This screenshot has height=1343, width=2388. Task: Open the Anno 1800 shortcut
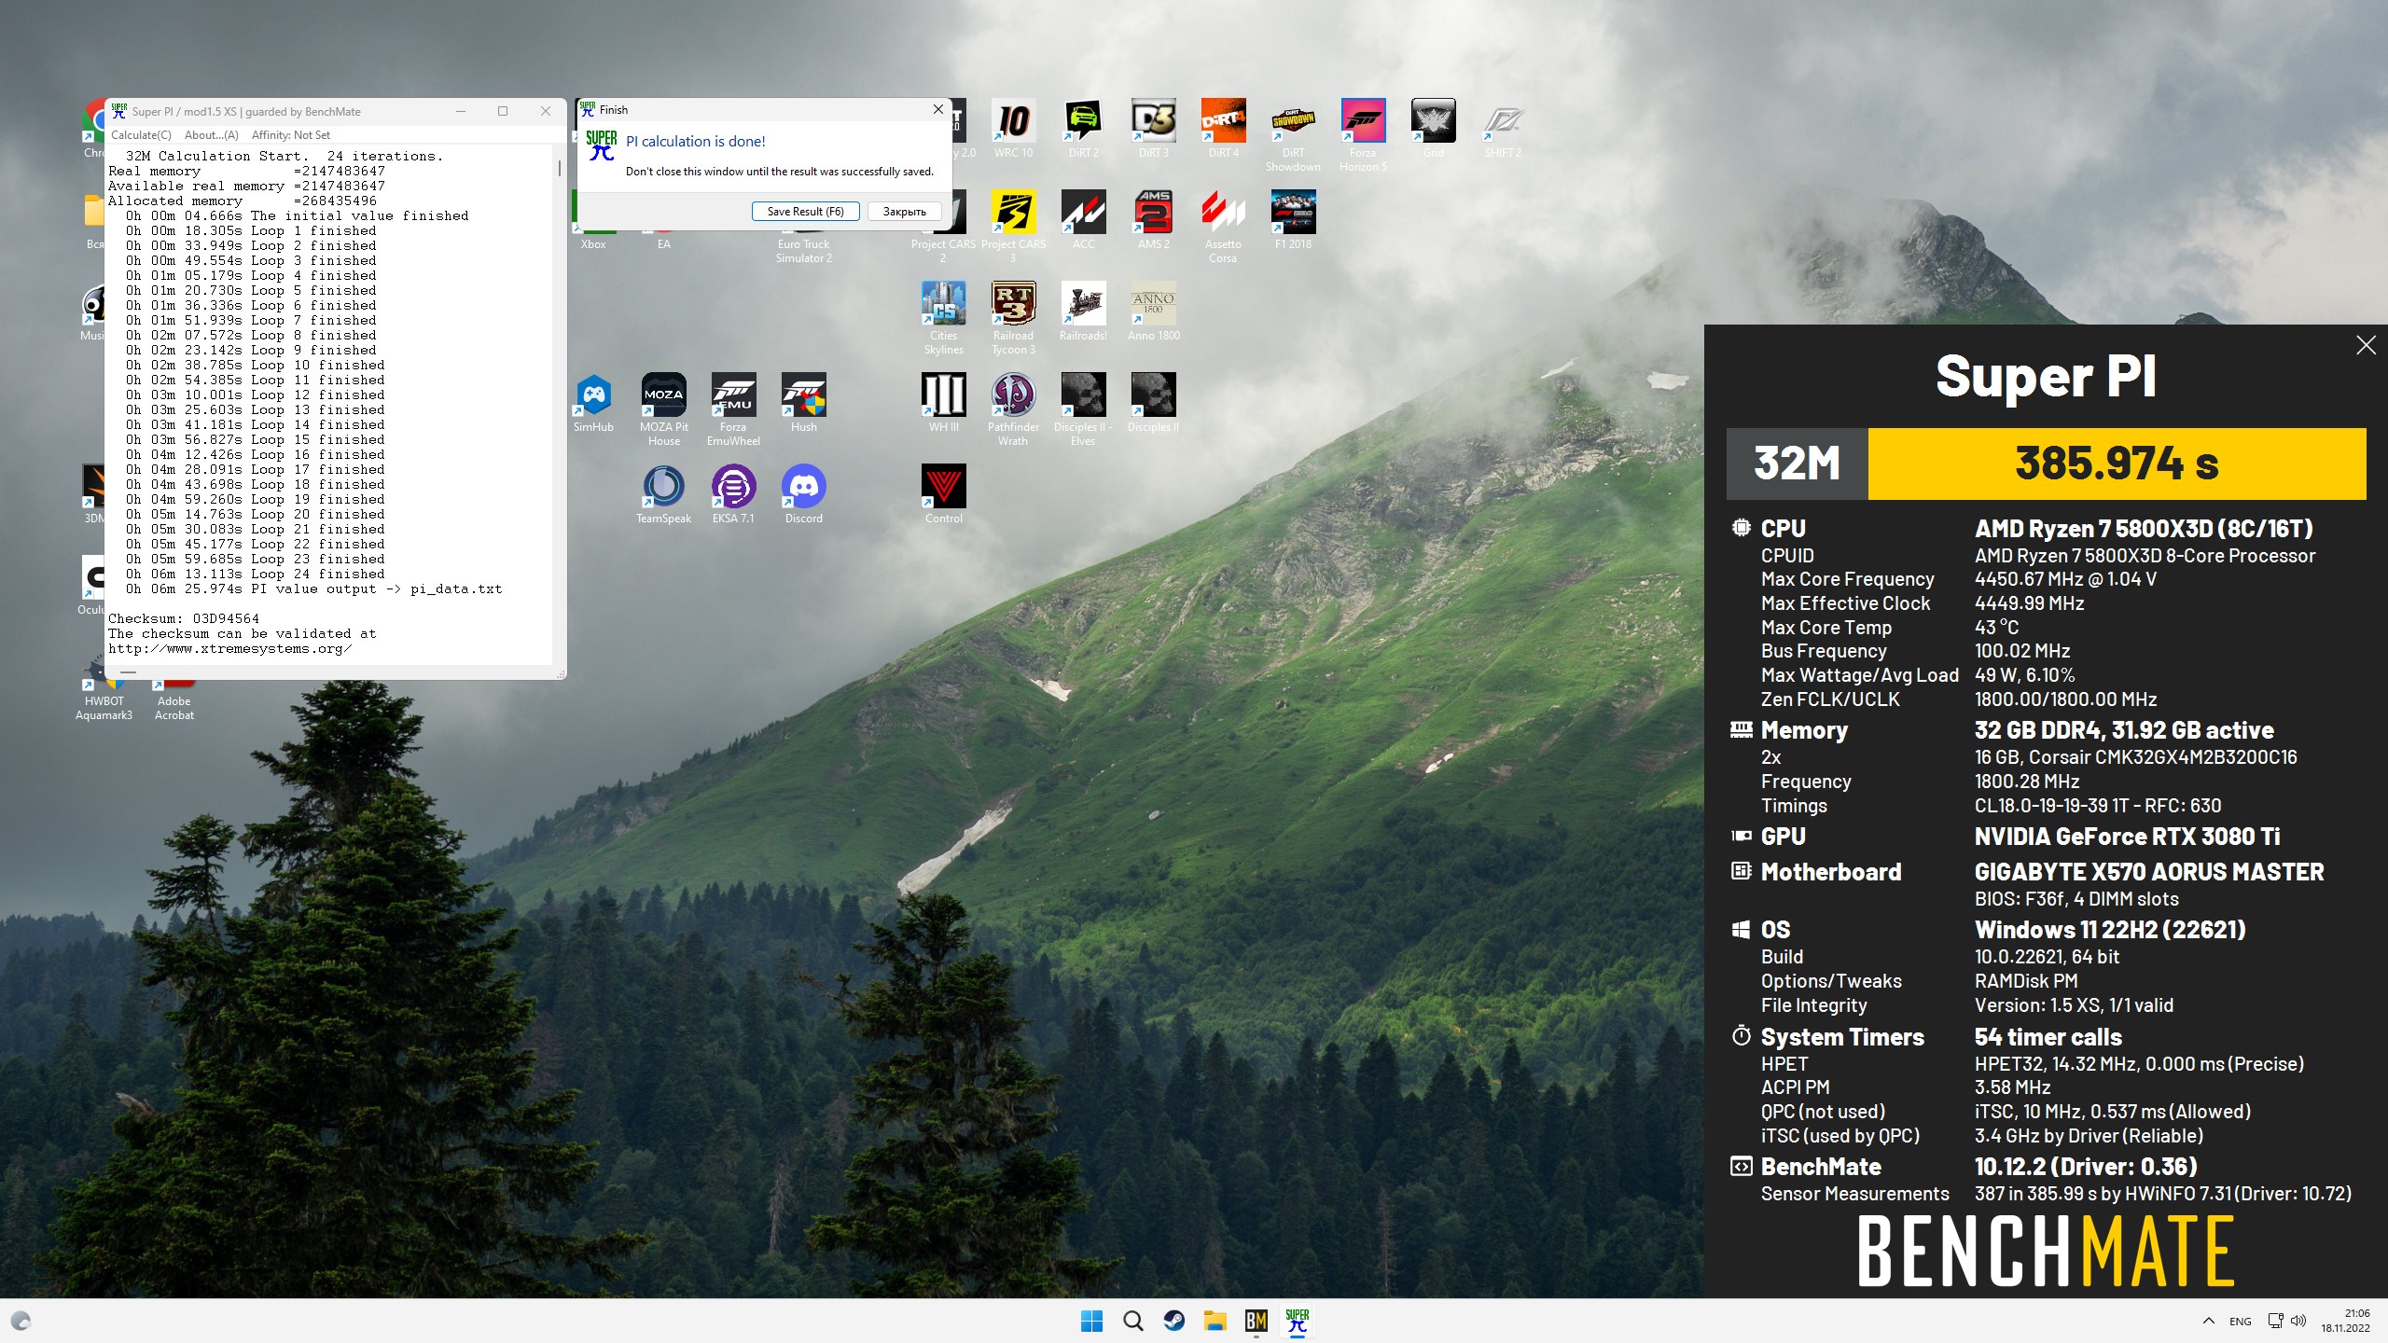click(1153, 312)
